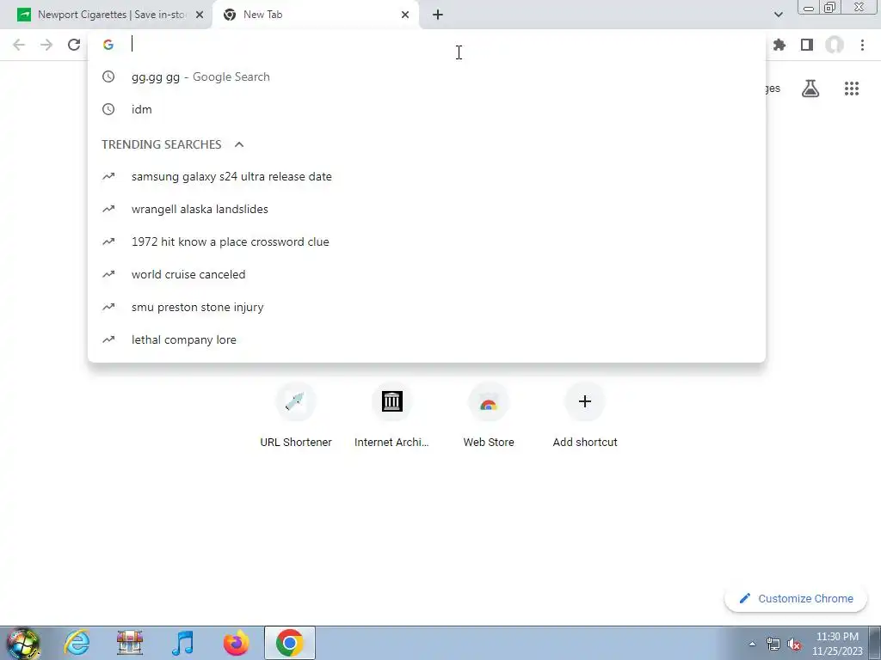
Task: Open the side panel icon
Action: (x=807, y=45)
